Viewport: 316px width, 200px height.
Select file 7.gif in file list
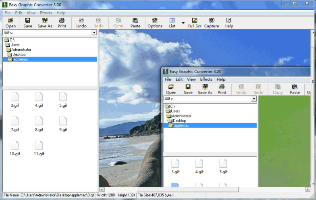[x=15, y=124]
